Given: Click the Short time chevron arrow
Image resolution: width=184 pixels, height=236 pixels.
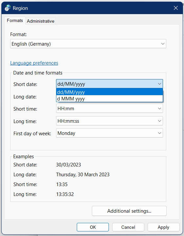Looking at the screenshot, I should tap(159, 109).
